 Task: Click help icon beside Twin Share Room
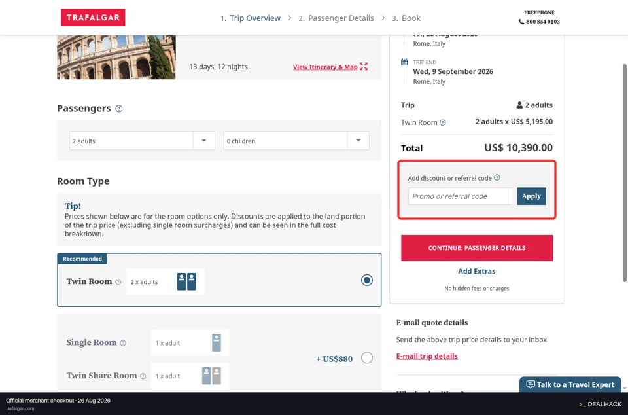(x=143, y=376)
